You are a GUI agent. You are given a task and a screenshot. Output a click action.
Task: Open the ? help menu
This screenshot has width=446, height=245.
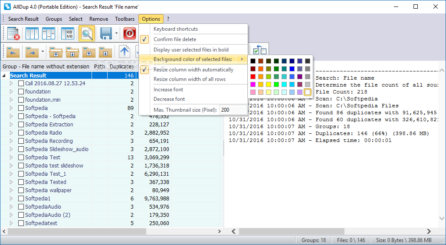click(168, 19)
